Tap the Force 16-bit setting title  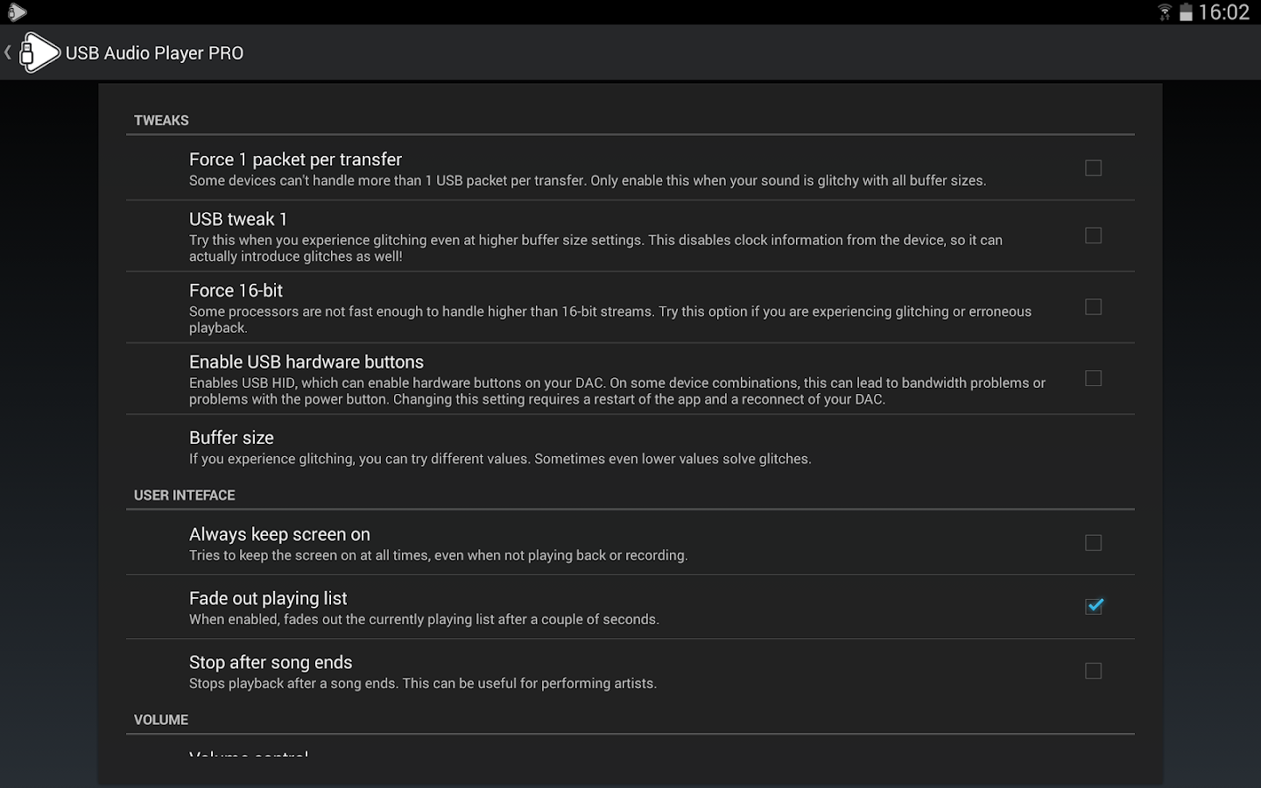(x=236, y=291)
